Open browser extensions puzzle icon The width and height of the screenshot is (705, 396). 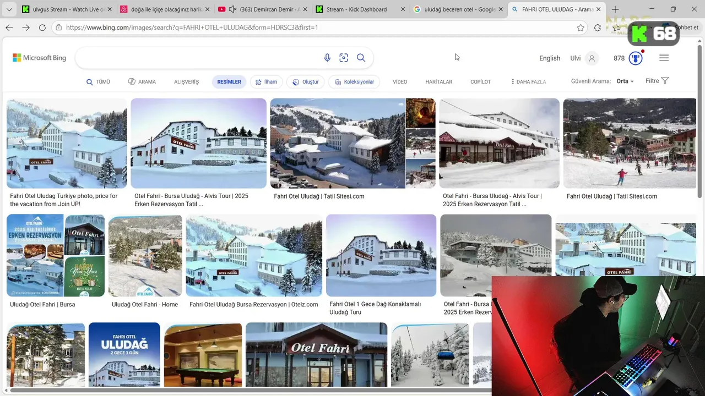598,28
